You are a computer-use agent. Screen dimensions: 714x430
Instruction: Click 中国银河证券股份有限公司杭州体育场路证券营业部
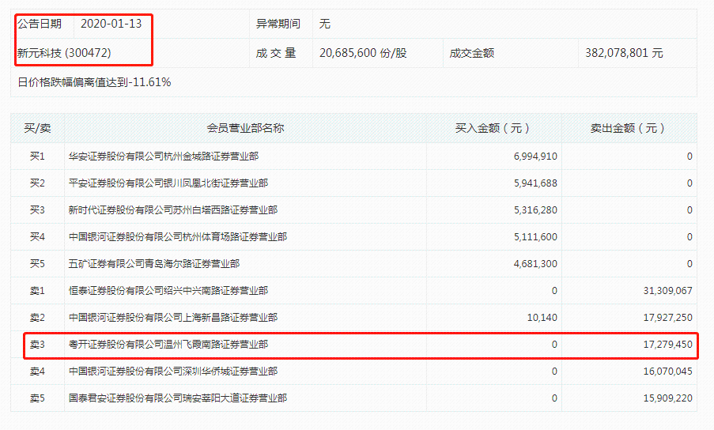pos(178,236)
